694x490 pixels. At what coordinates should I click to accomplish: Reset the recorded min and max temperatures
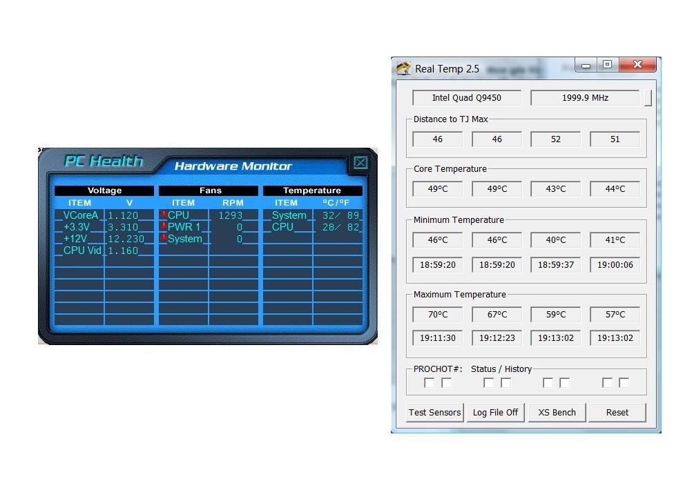coord(617,412)
